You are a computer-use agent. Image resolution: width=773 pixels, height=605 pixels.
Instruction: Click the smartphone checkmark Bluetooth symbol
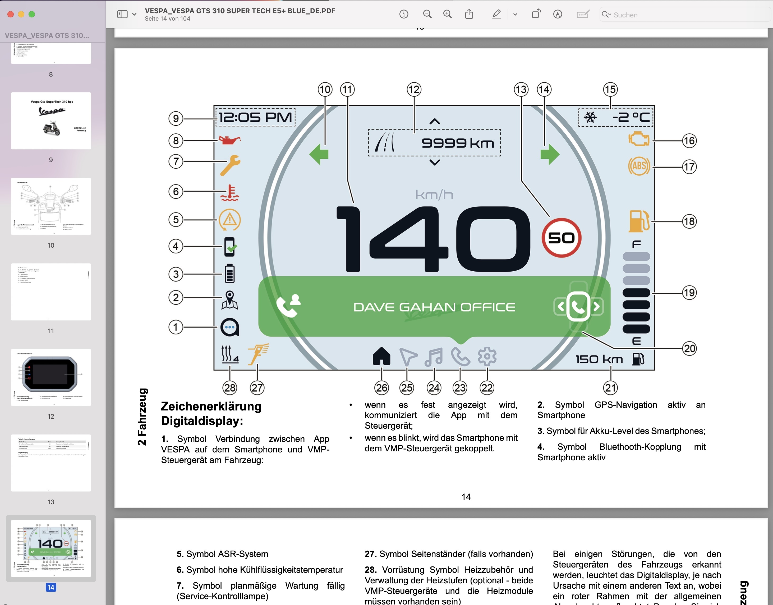pyautogui.click(x=230, y=247)
